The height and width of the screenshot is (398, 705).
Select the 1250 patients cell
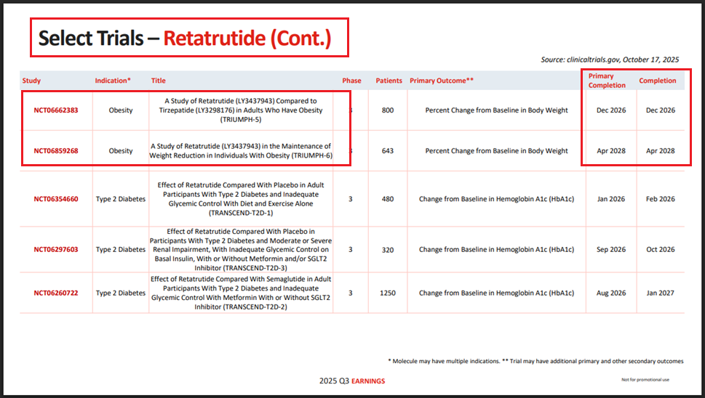(x=388, y=293)
